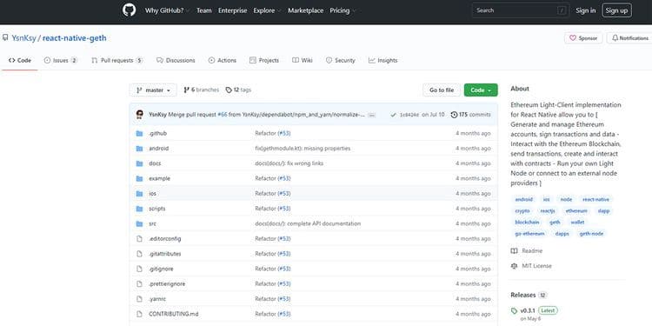Open the 6 branches link
The width and height of the screenshot is (652, 326).
202,90
